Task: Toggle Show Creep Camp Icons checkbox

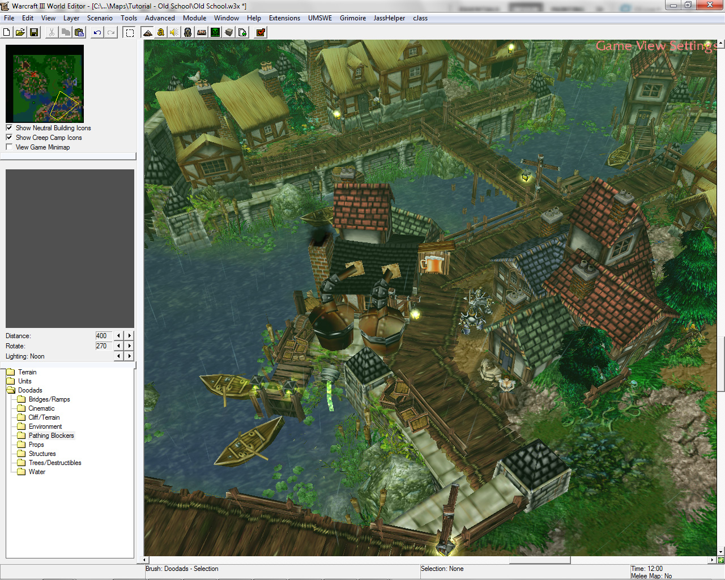Action: [x=9, y=138]
